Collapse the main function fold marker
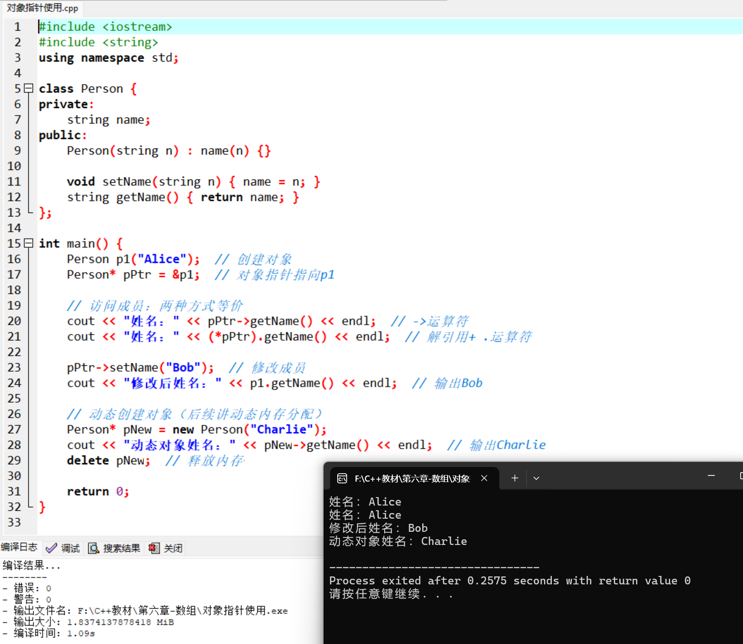743x644 pixels. tap(29, 243)
